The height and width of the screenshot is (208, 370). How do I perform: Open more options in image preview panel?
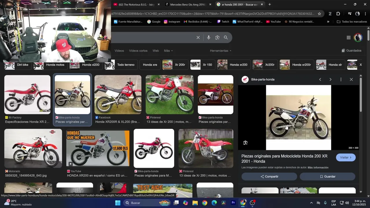[341, 79]
